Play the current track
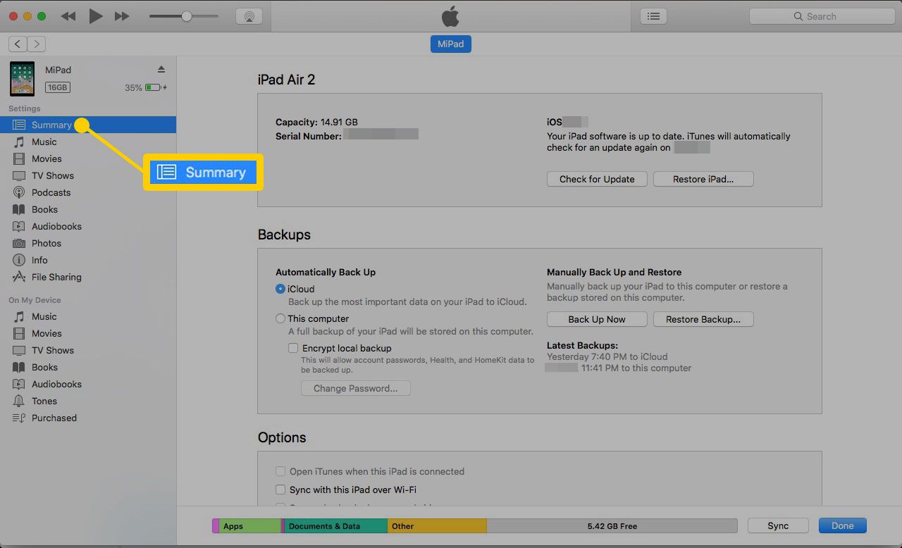 pyautogui.click(x=96, y=16)
